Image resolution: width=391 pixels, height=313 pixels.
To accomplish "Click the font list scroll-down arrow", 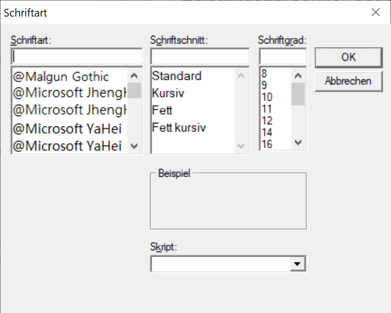I will (x=134, y=146).
